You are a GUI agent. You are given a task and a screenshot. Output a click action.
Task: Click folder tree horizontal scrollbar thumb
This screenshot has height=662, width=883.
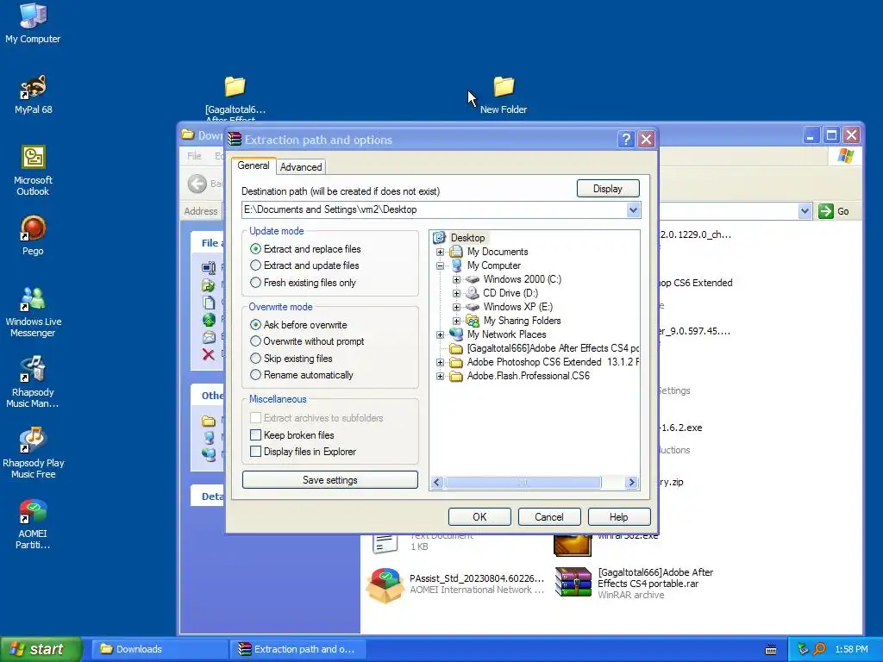pos(523,483)
